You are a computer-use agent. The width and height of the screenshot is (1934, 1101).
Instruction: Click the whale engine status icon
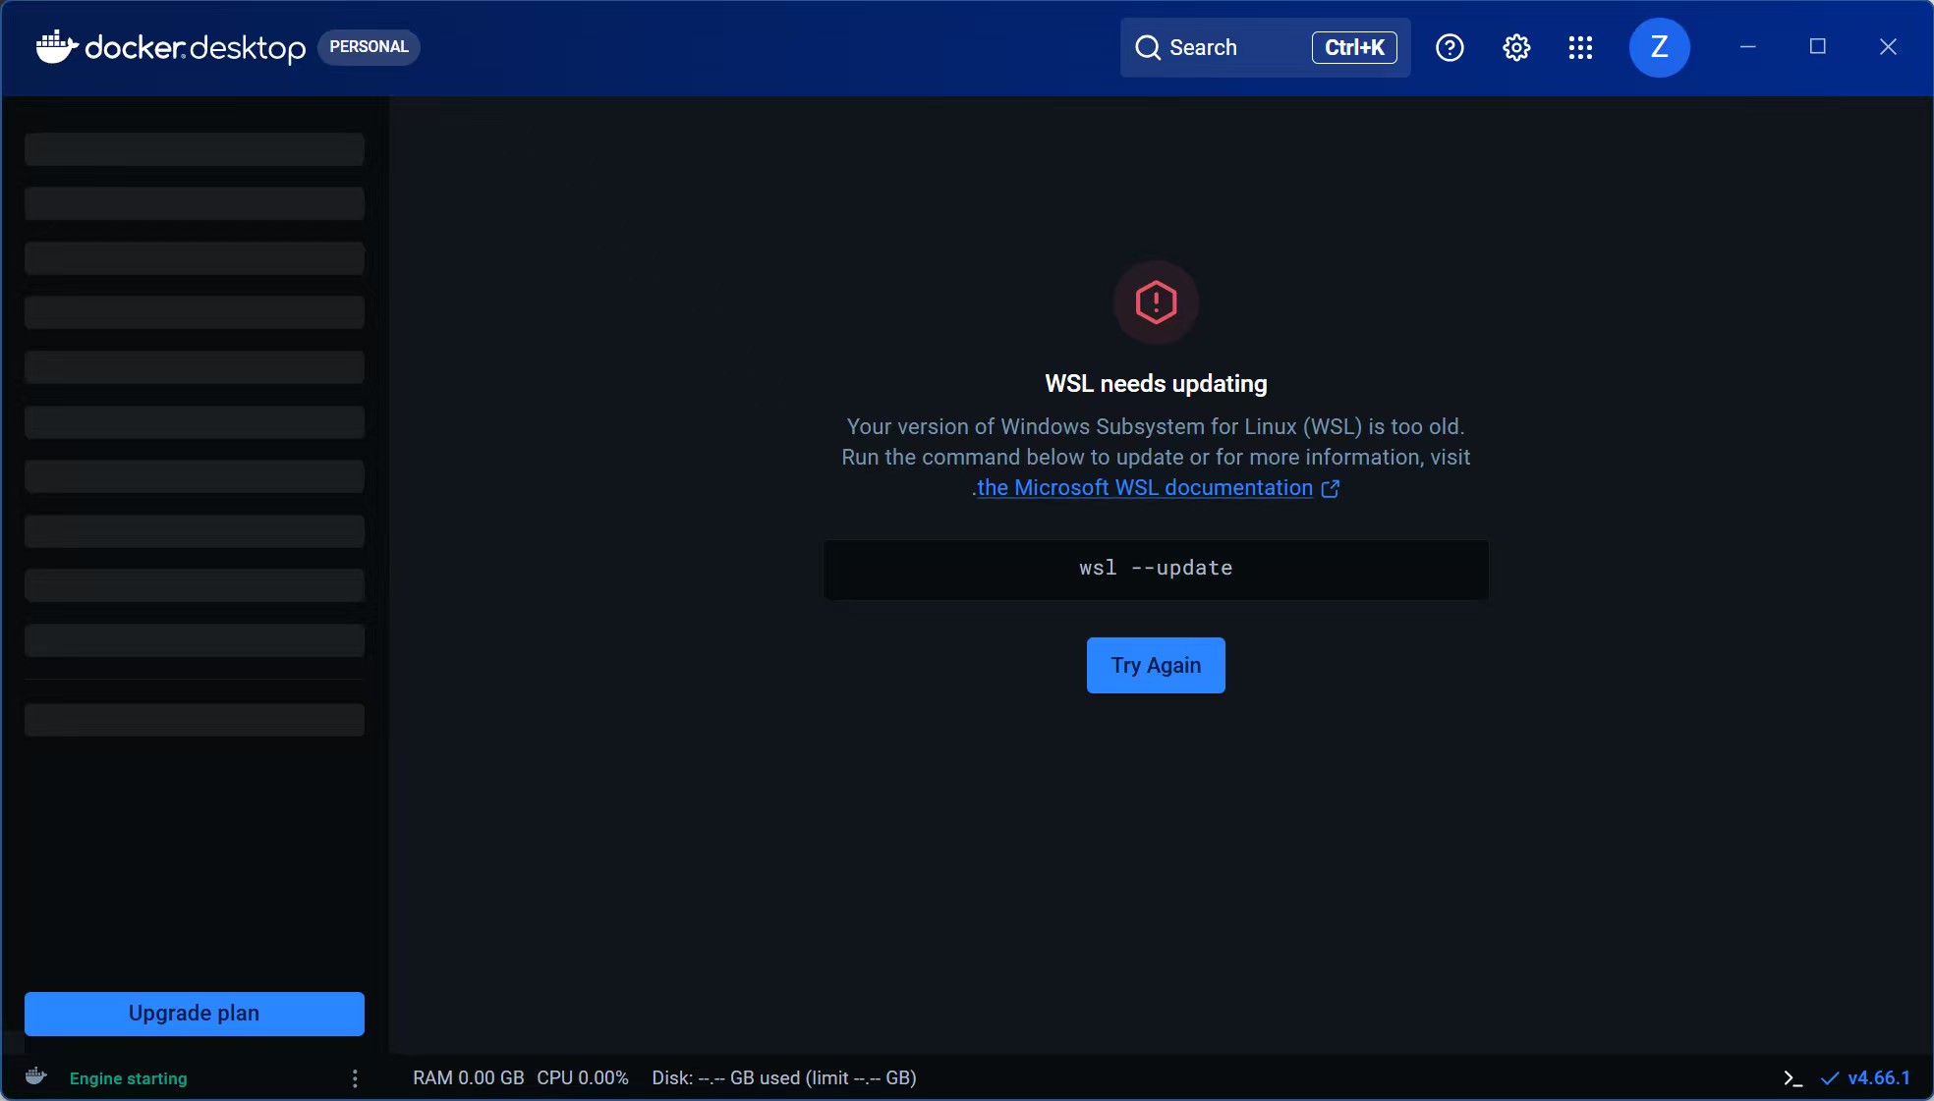tap(36, 1076)
